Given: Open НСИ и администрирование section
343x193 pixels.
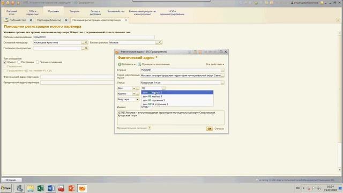Looking at the screenshot, I should point(172,13).
